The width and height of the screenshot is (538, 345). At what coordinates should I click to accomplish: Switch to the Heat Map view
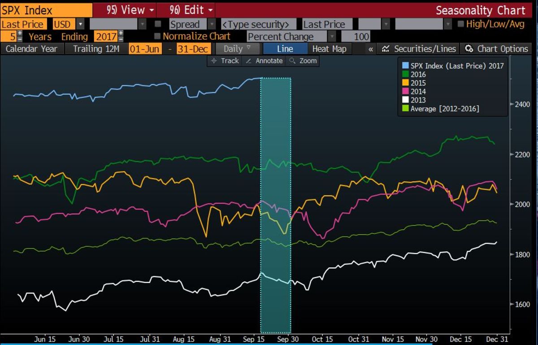tap(329, 48)
